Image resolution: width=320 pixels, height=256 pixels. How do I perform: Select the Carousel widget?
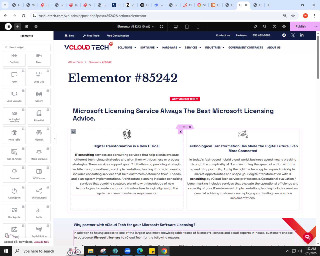pyautogui.click(x=14, y=174)
